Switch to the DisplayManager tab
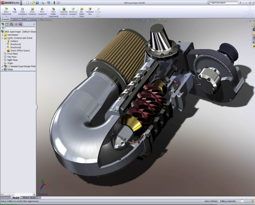Screen dimensions: 255x205 point(20,24)
